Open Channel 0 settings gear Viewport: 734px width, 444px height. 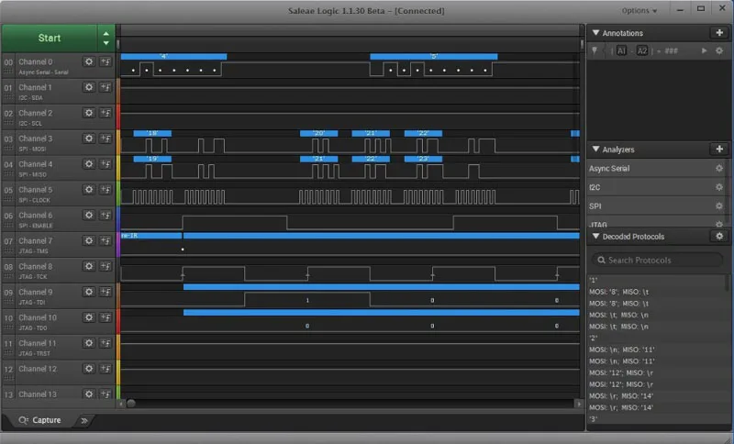click(x=88, y=61)
